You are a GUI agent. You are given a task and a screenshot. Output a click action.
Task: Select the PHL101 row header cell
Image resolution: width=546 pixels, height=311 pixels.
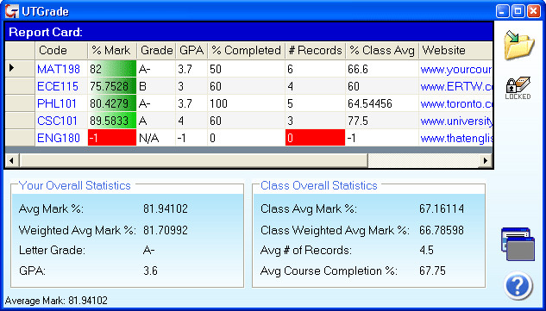20,103
